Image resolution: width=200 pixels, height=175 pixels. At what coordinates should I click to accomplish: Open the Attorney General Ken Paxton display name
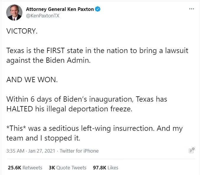tap(60, 9)
